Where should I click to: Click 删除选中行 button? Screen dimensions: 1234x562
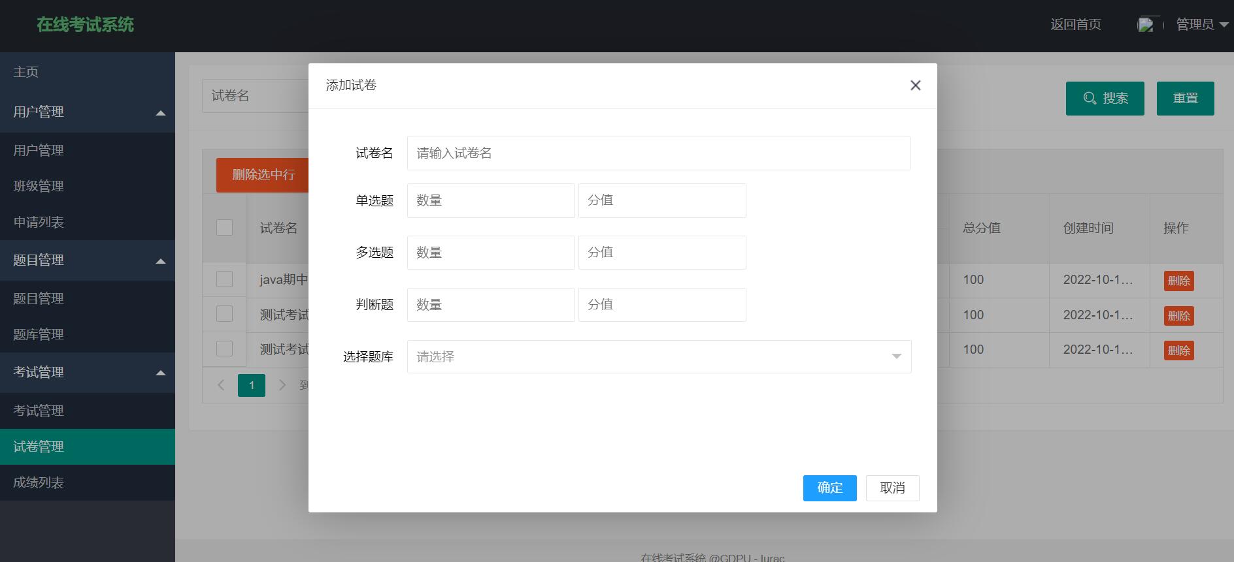(x=263, y=175)
